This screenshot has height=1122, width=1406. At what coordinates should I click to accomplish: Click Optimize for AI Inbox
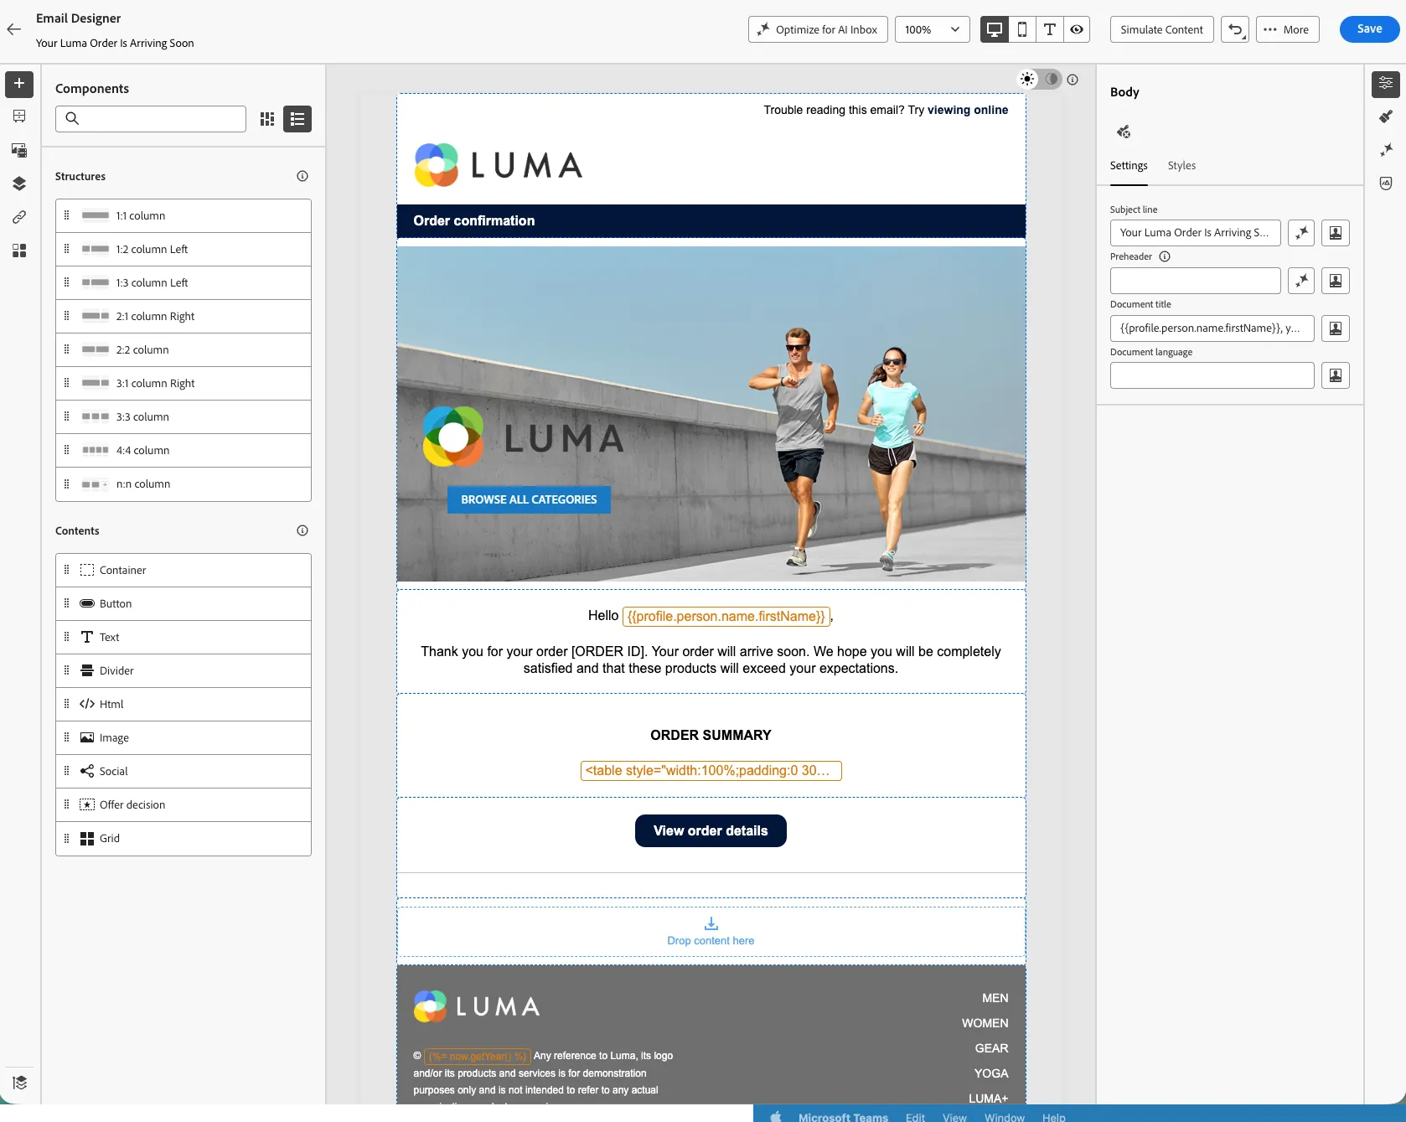(818, 29)
